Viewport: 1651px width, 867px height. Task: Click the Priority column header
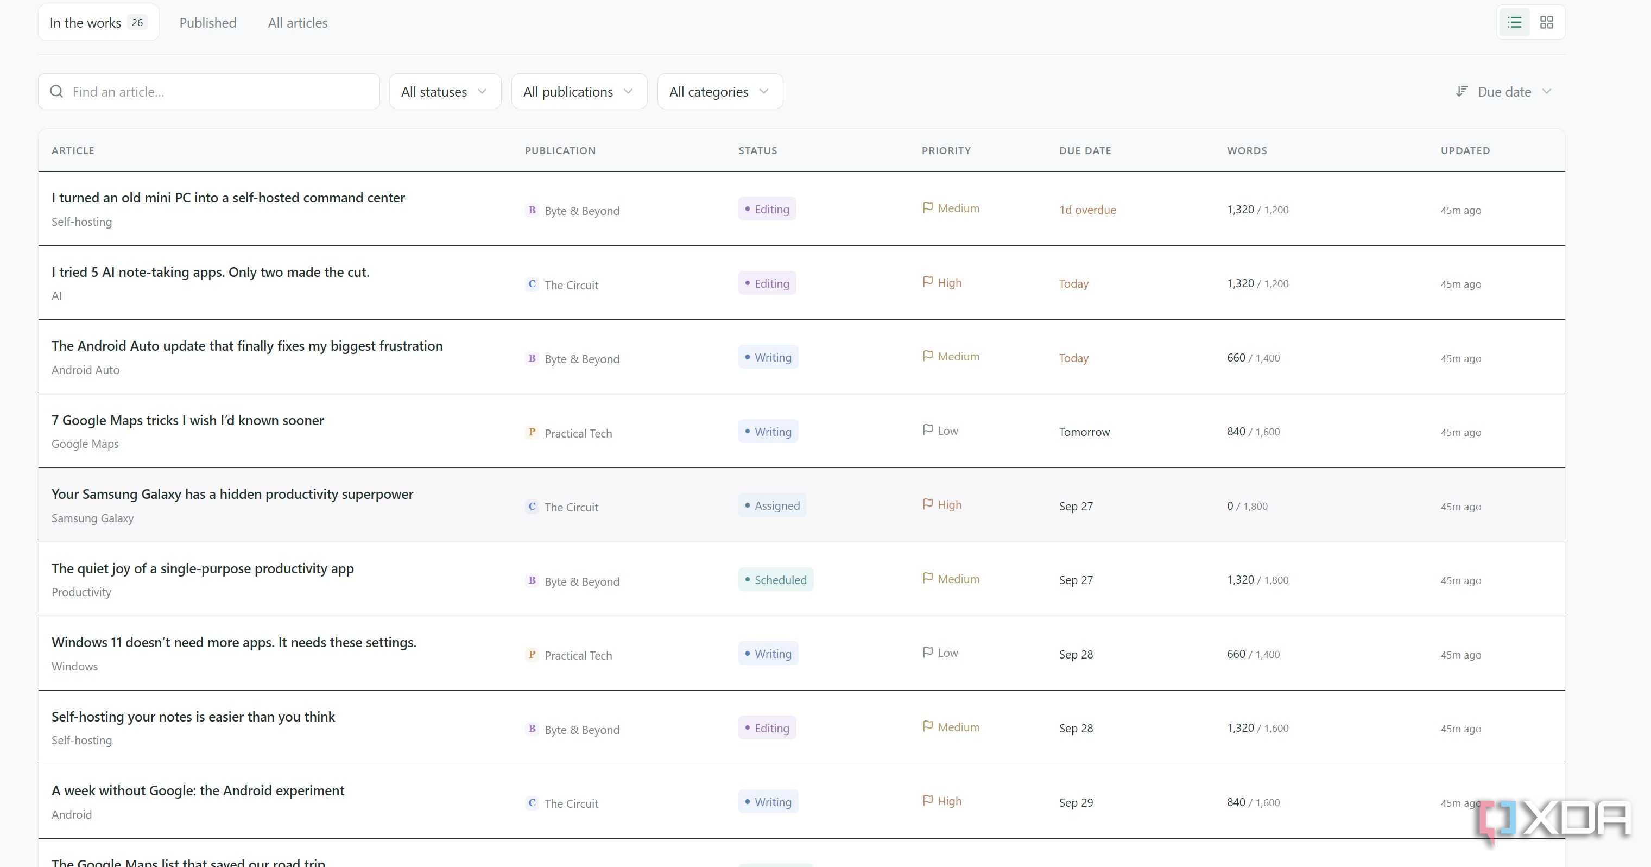pyautogui.click(x=946, y=150)
